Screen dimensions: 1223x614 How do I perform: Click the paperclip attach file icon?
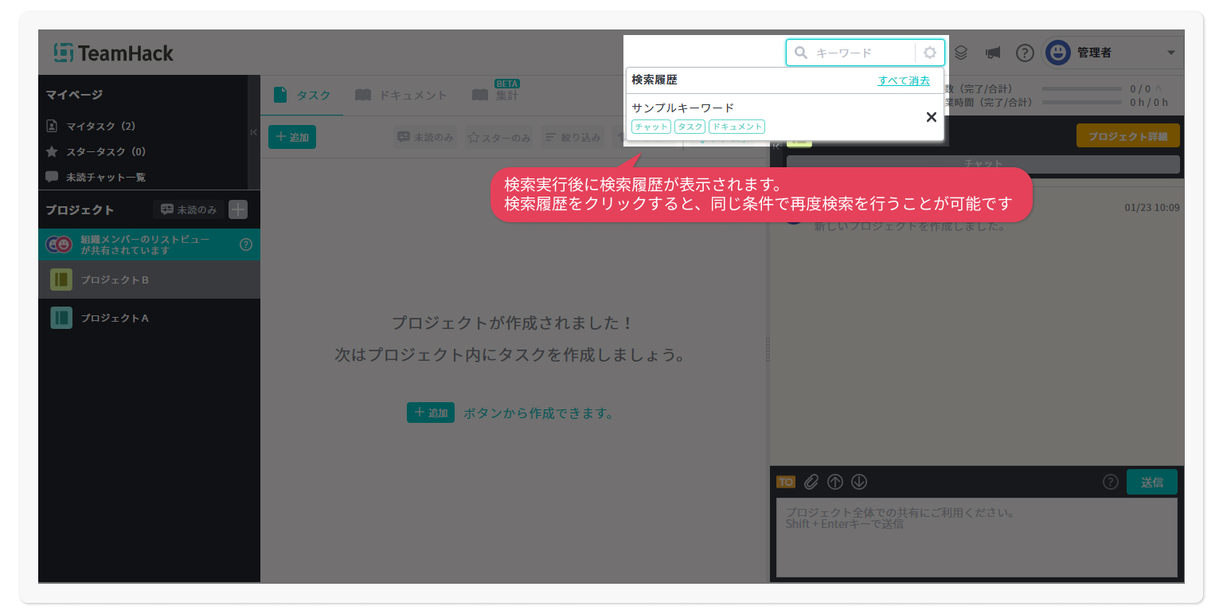(x=811, y=482)
